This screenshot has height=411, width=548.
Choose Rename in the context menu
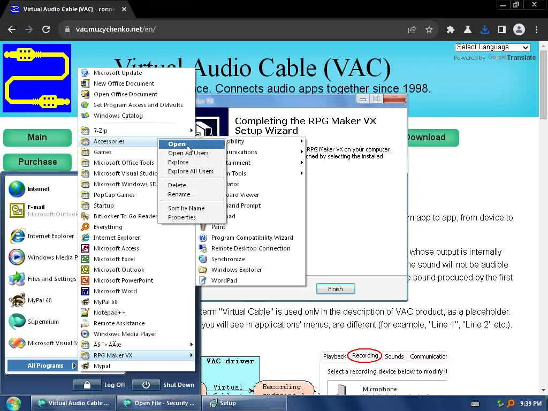(192, 194)
